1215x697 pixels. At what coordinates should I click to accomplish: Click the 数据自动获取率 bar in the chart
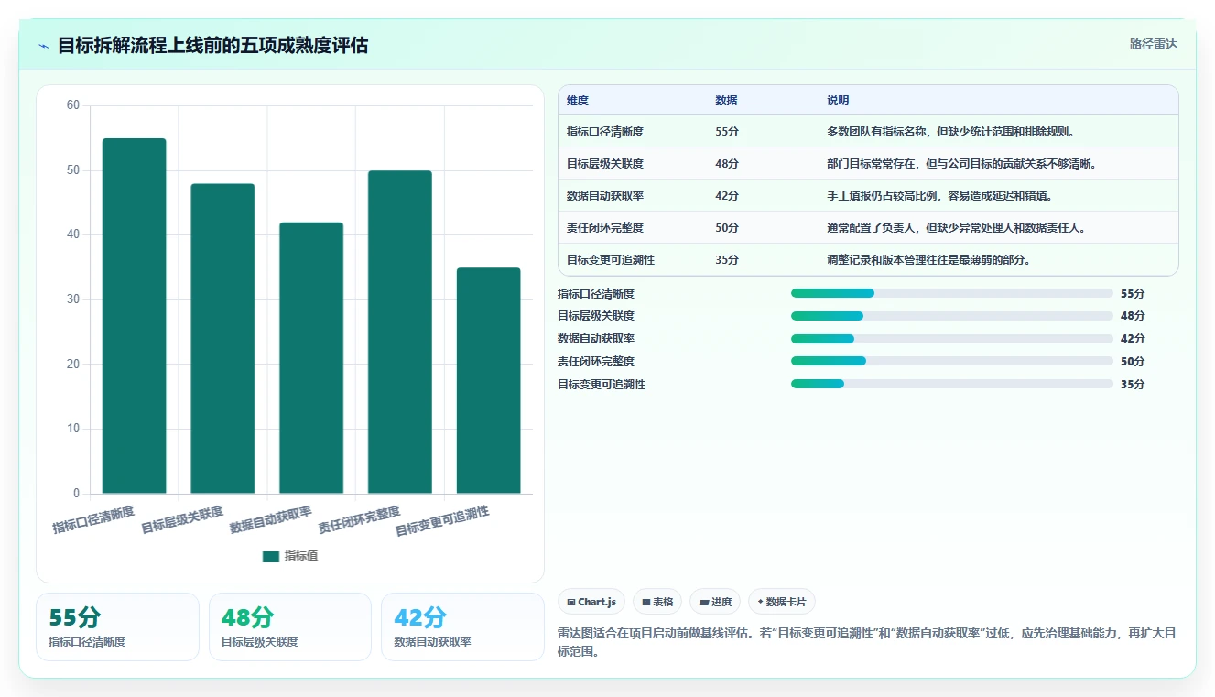tap(311, 358)
